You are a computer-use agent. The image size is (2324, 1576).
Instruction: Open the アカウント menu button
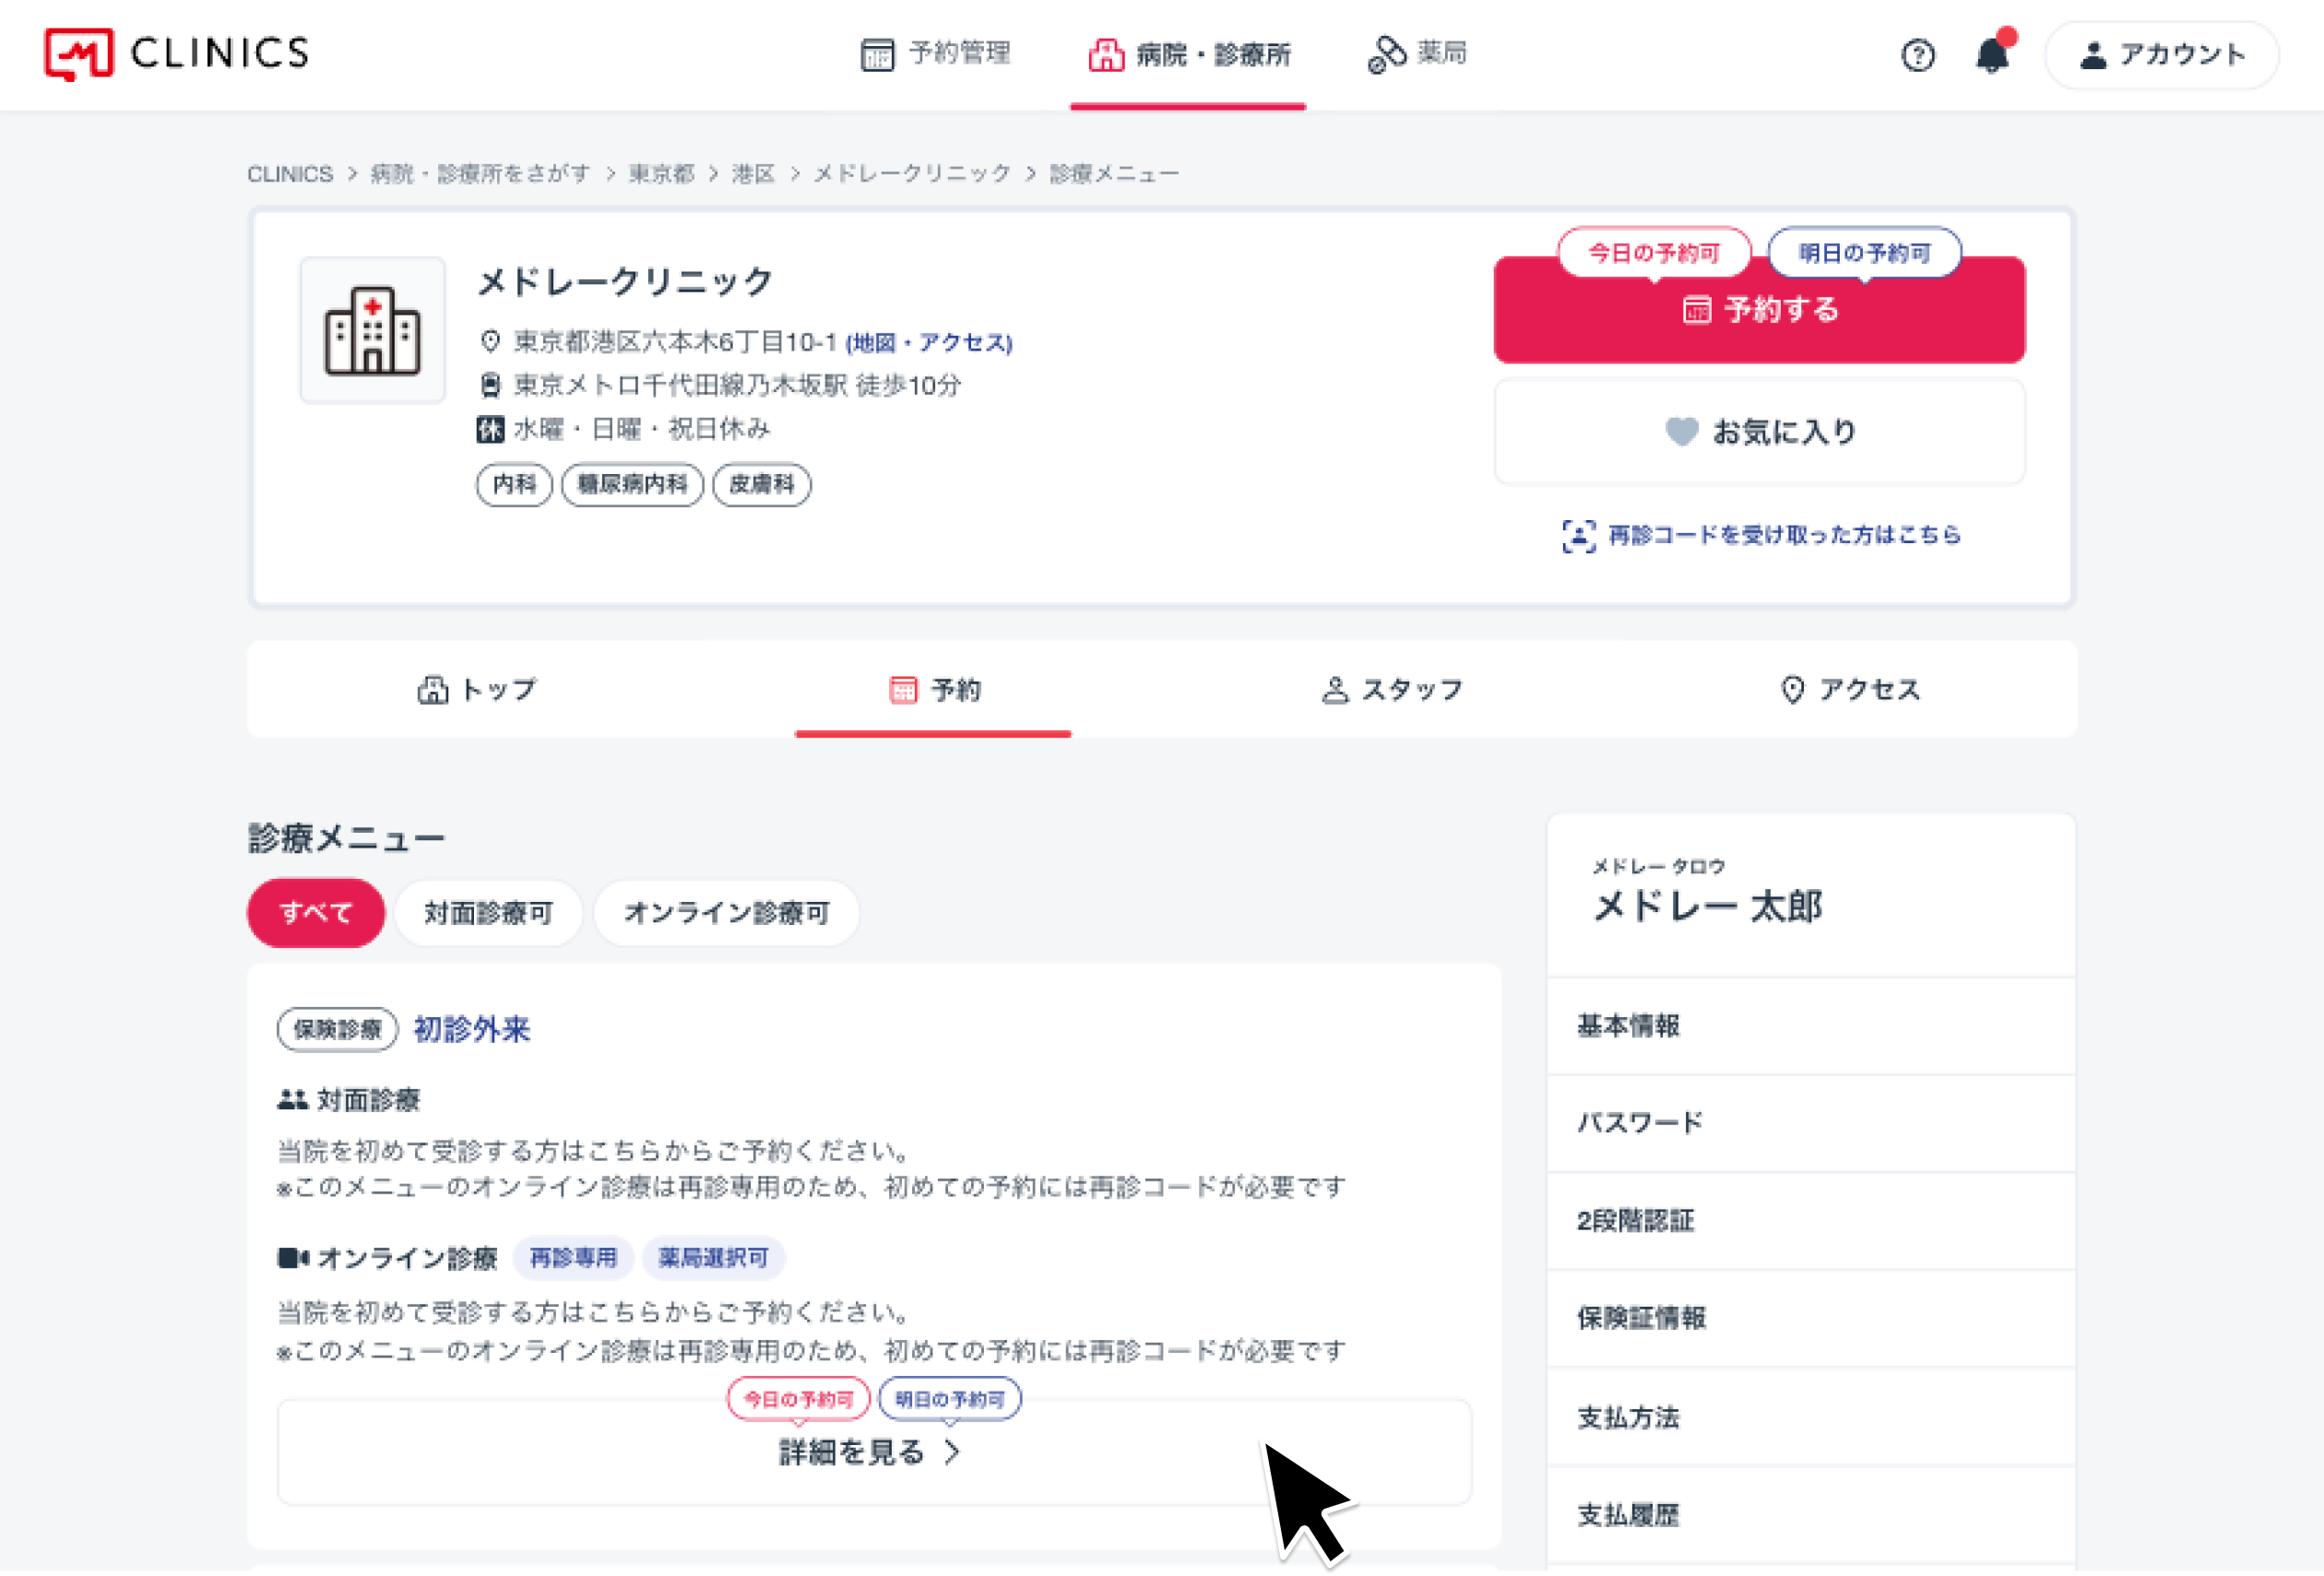[2163, 55]
